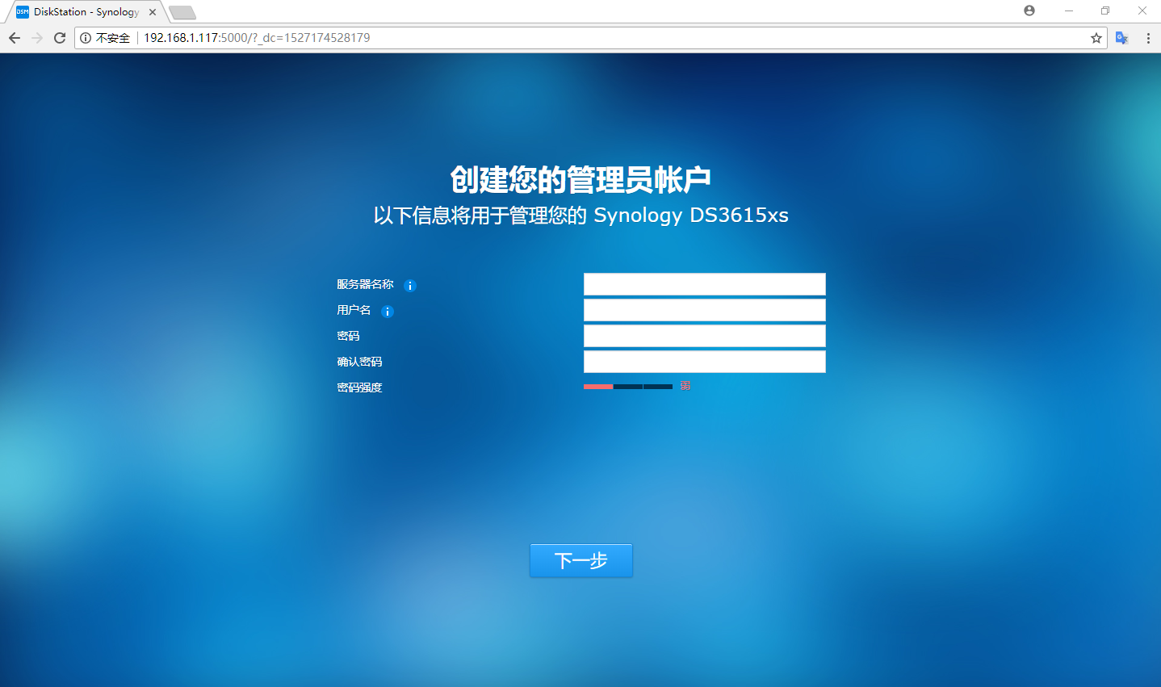Restore down the Chrome window
This screenshot has width=1161, height=687.
[x=1105, y=10]
